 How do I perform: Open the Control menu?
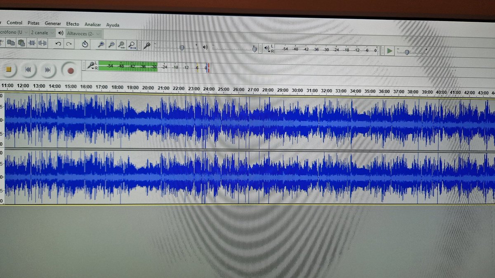(14, 23)
